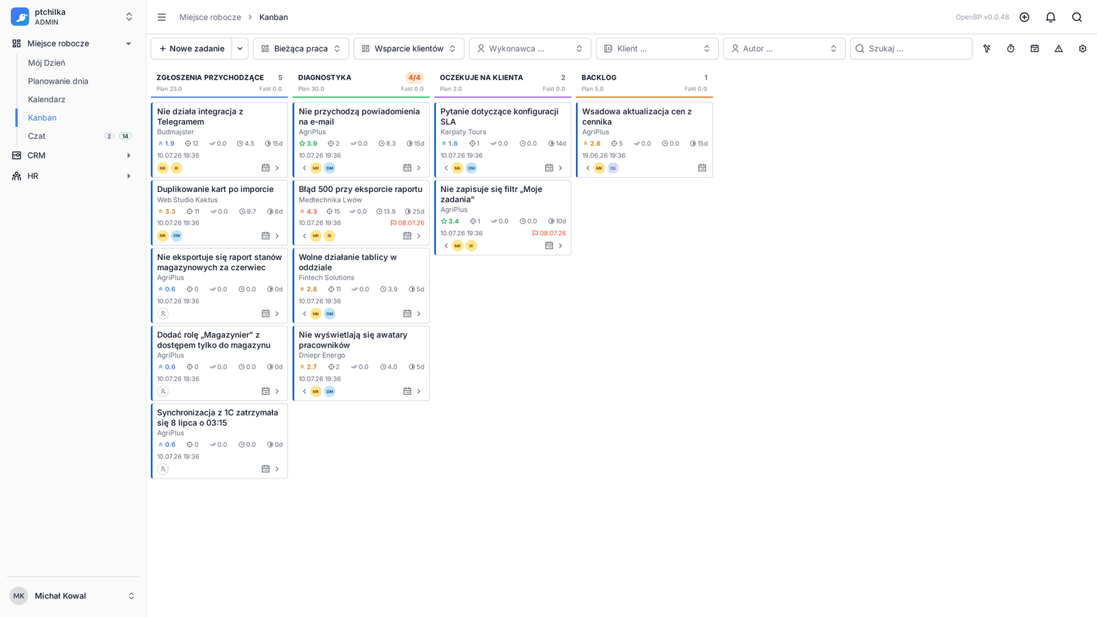The height and width of the screenshot is (617, 1097).
Task: Collapse the Miejsce robocze sidebar section
Action: 73,43
